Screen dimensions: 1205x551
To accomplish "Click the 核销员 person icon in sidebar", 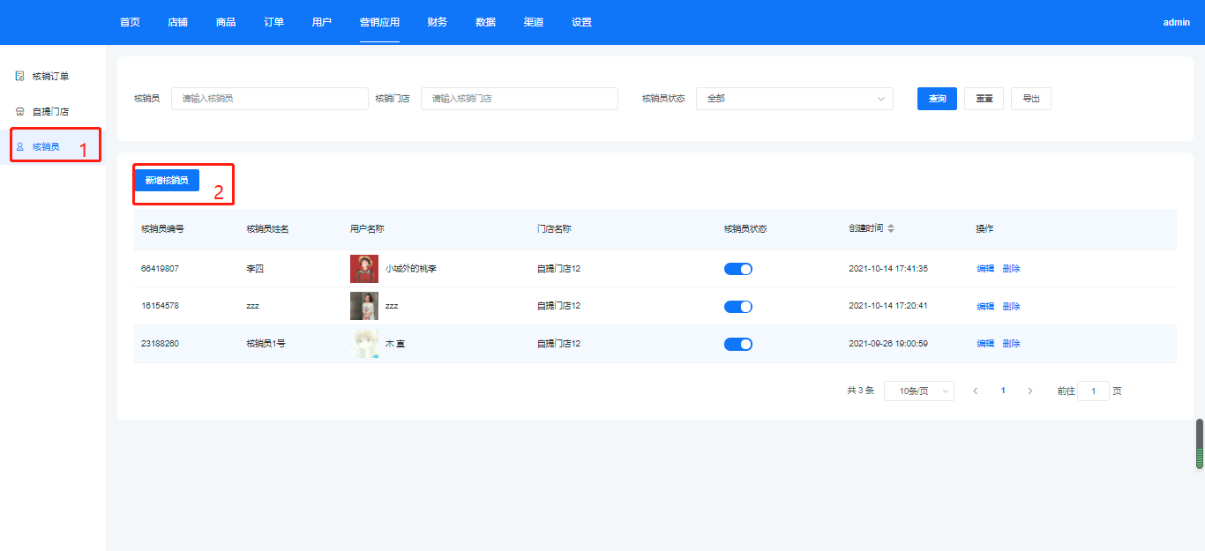I will coord(19,147).
